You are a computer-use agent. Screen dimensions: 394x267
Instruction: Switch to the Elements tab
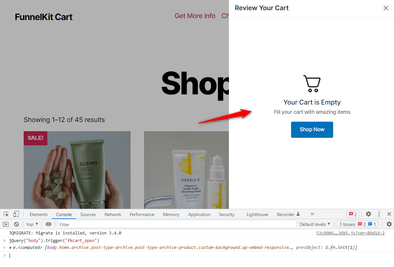point(38,214)
